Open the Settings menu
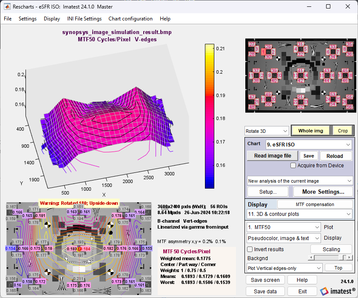 click(x=27, y=19)
